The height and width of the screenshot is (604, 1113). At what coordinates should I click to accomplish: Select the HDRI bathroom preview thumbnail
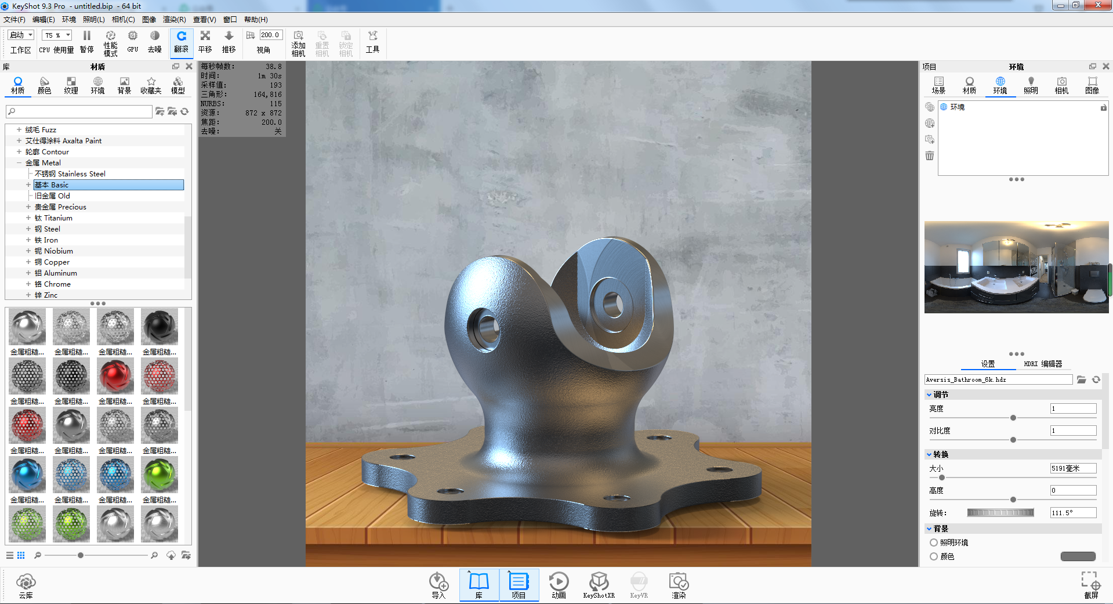point(1017,267)
